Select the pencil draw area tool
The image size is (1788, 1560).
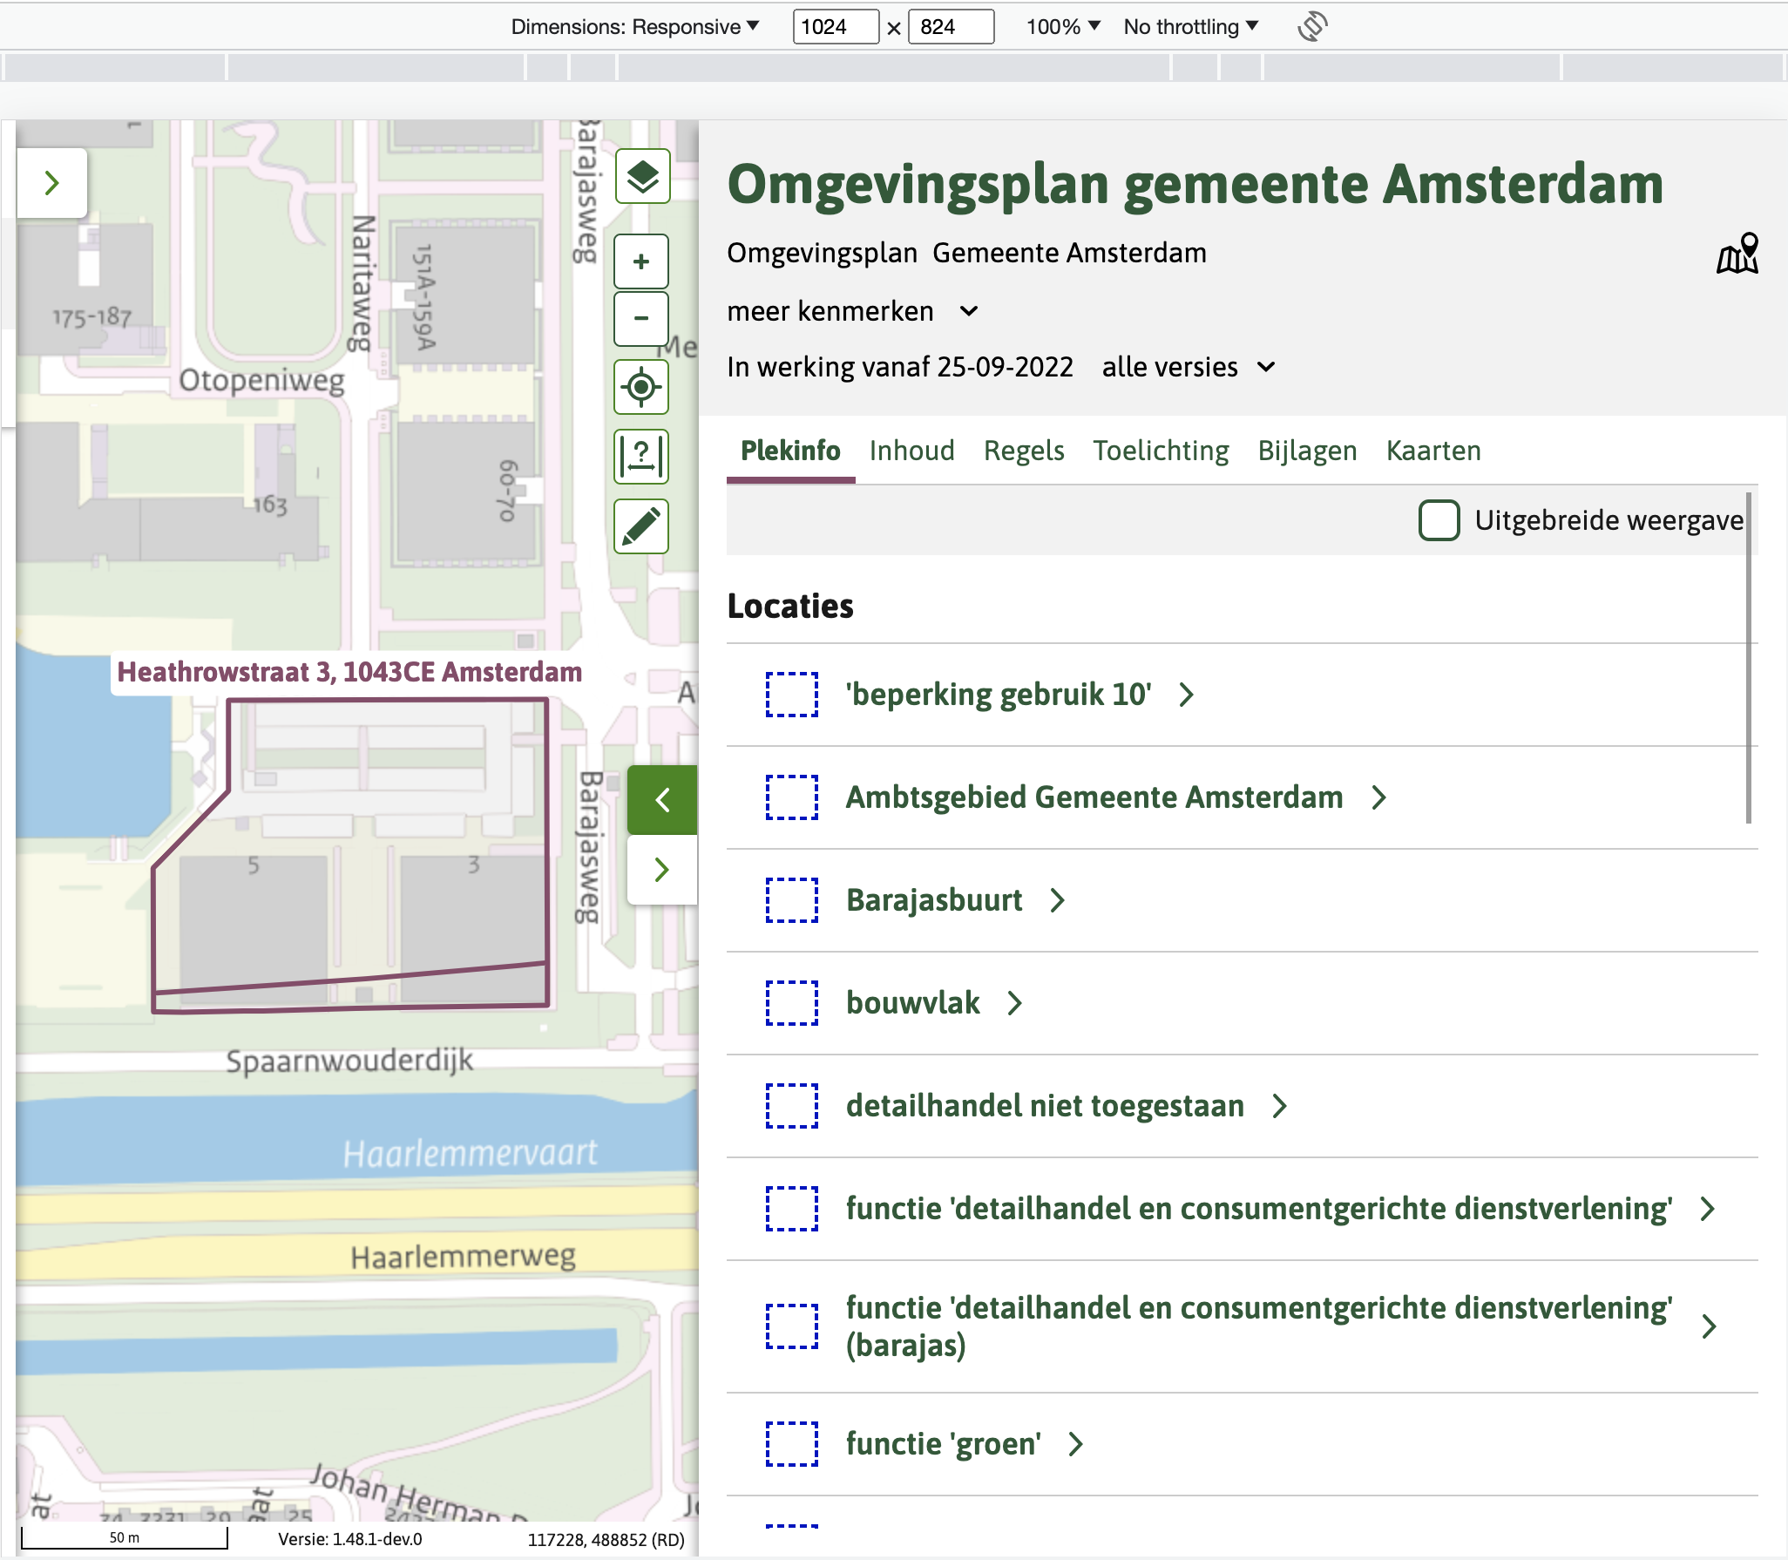[x=642, y=526]
